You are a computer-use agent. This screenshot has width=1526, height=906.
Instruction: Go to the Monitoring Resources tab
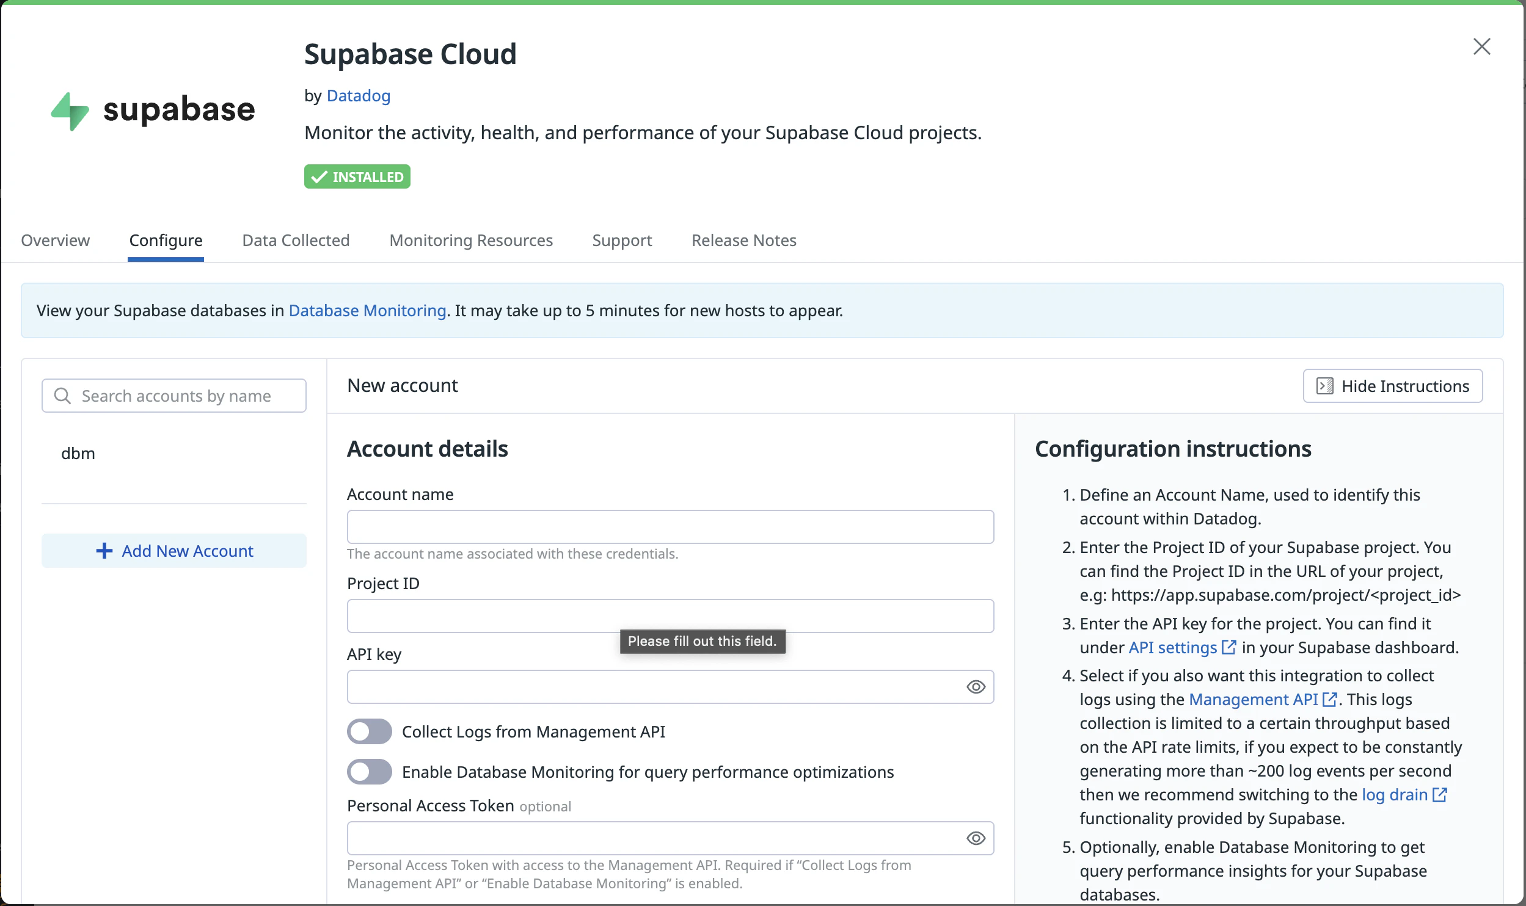click(470, 241)
